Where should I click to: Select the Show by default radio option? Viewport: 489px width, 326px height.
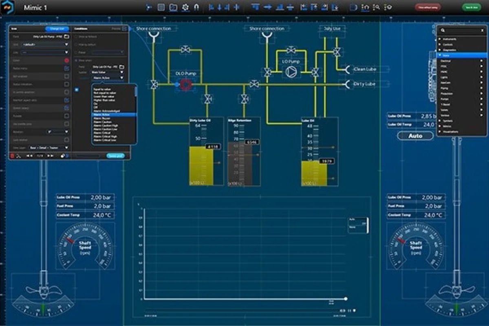76,37
